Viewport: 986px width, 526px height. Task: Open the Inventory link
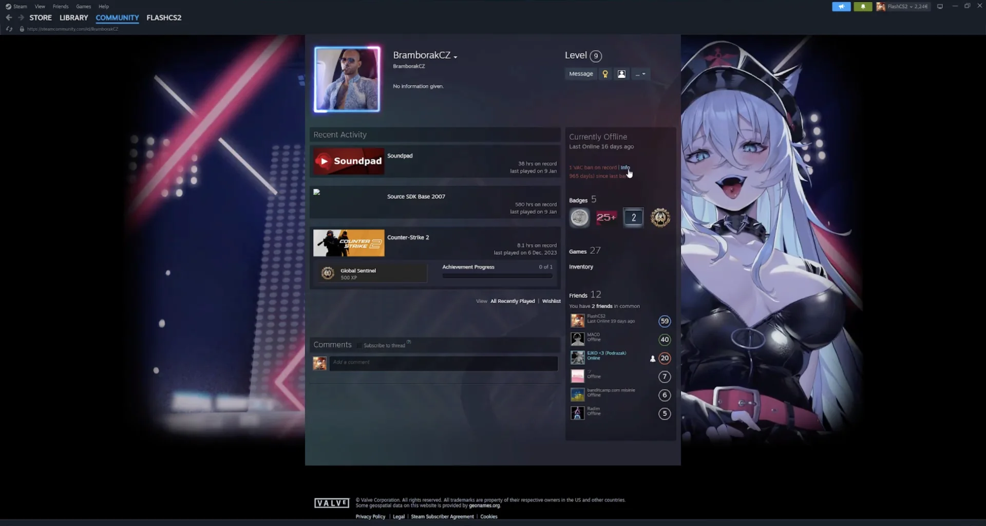(x=581, y=267)
